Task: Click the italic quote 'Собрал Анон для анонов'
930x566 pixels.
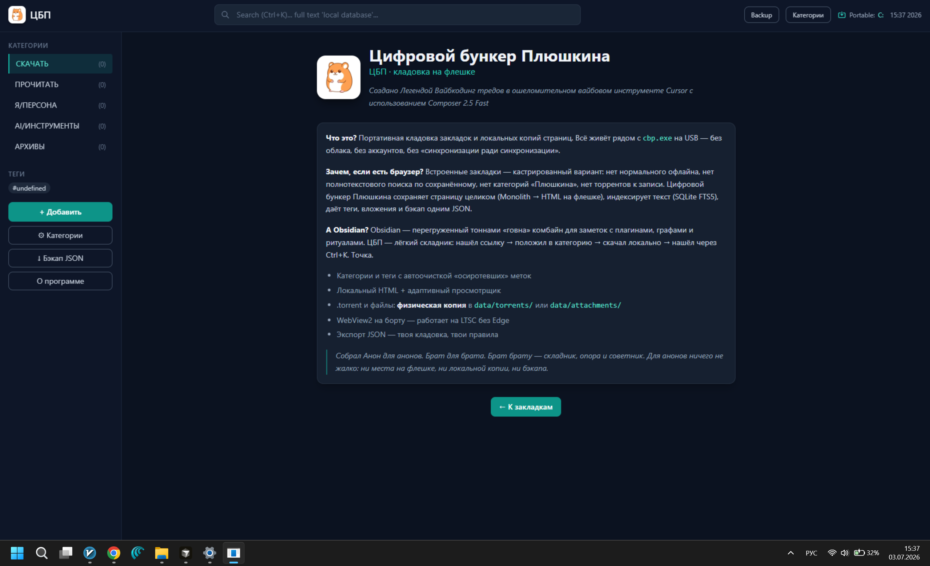Action: pyautogui.click(x=530, y=362)
